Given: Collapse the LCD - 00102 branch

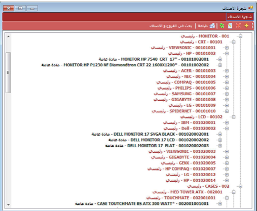Looking at the screenshot, I should click(x=234, y=117).
